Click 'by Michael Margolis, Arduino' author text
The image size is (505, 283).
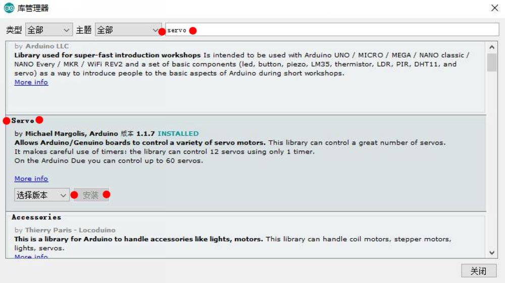click(66, 133)
